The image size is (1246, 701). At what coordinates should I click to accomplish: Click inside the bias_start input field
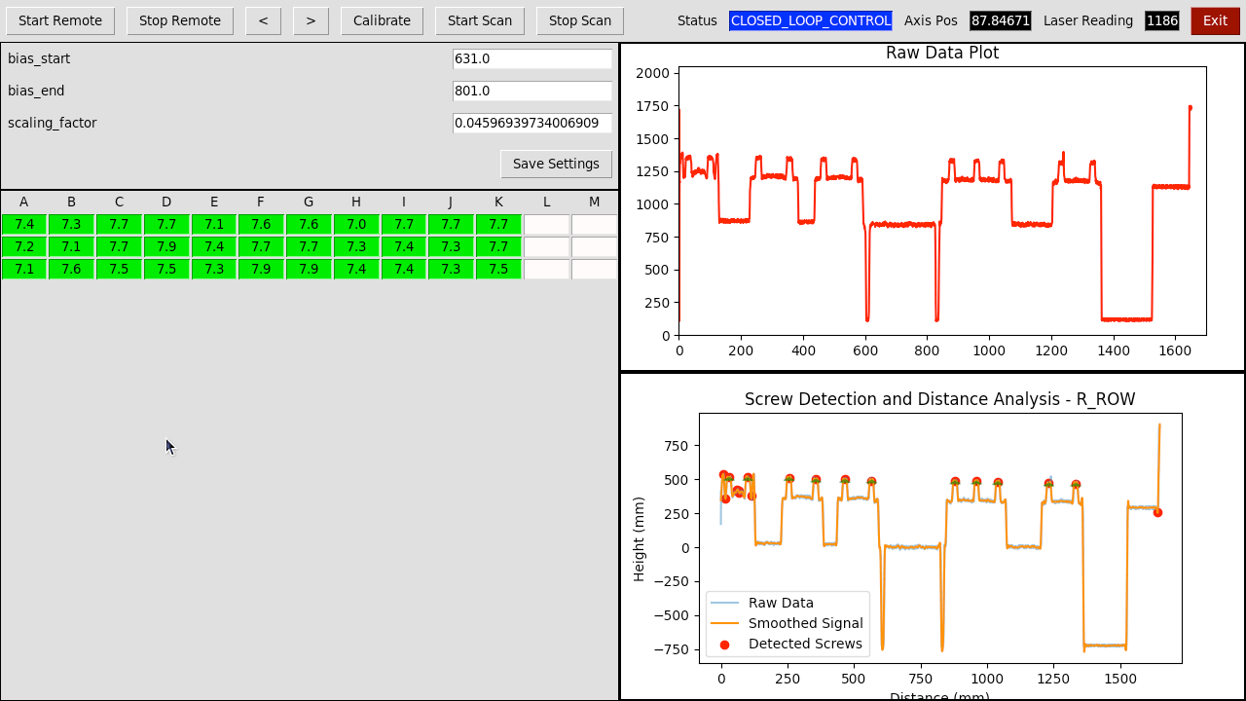(531, 58)
